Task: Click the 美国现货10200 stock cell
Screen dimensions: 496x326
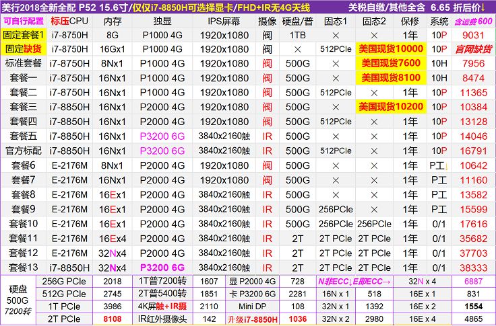Action: pos(391,107)
